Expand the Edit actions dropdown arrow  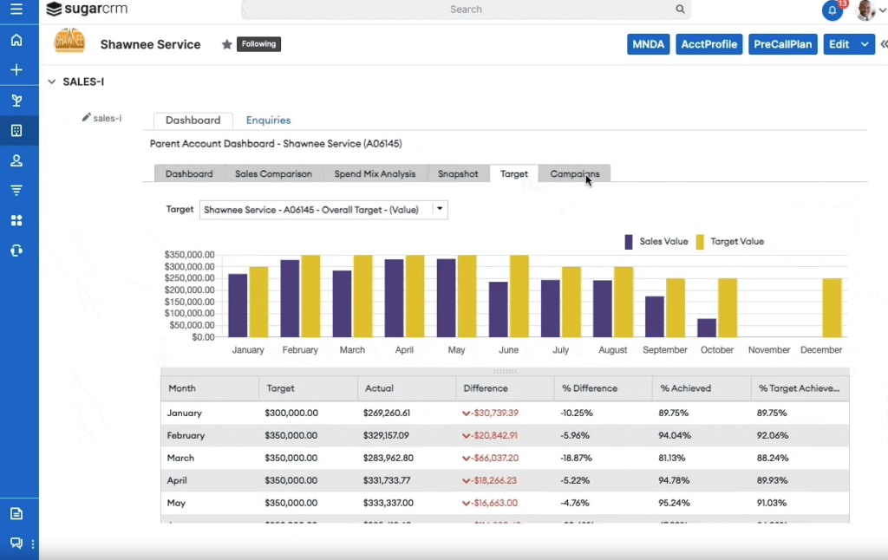click(x=865, y=44)
